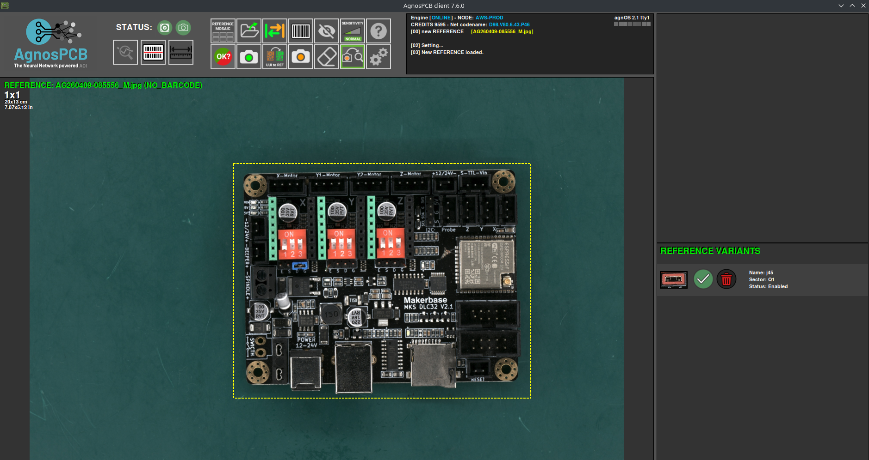The image size is (869, 460).
Task: Click the UUI to REF button
Action: [x=275, y=57]
